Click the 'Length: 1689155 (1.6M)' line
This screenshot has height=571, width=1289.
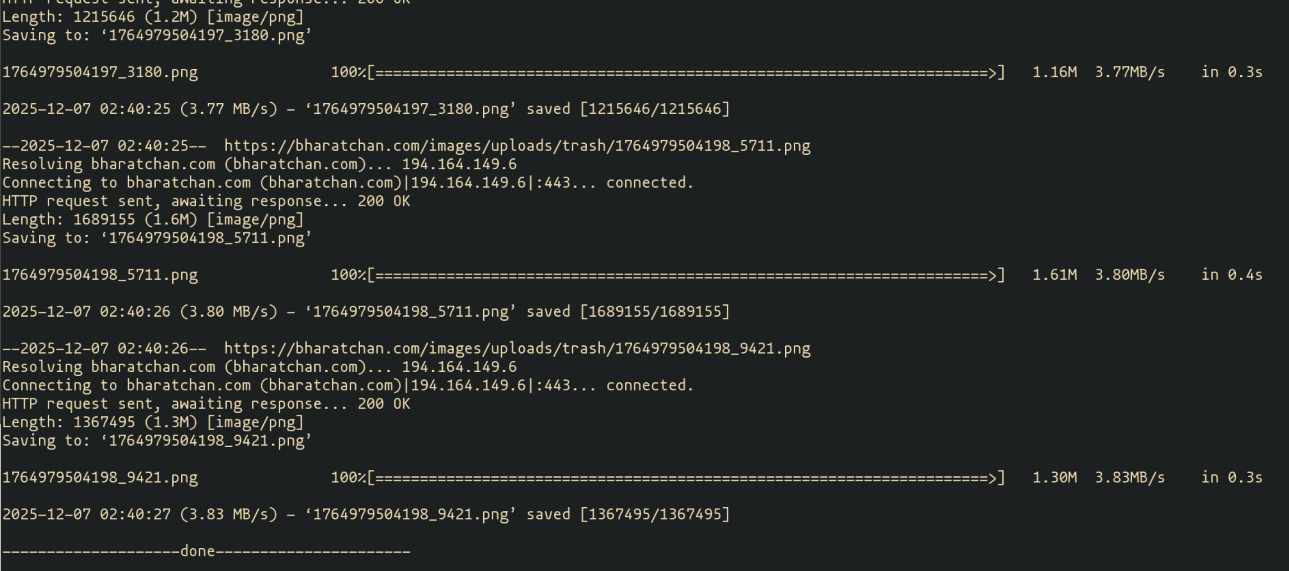click(x=153, y=219)
